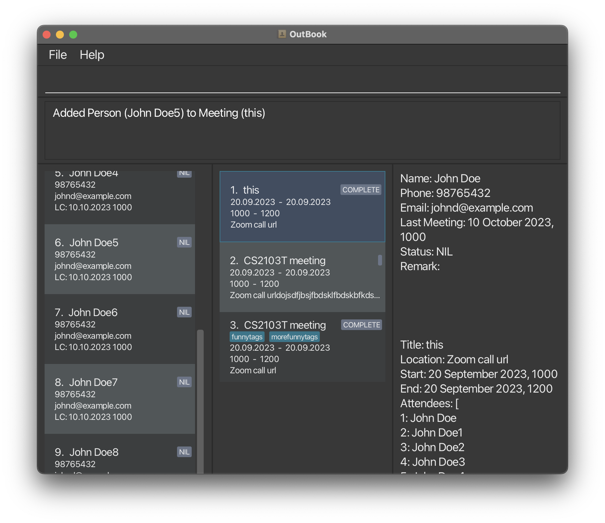Open the File menu
The width and height of the screenshot is (605, 523).
click(58, 55)
